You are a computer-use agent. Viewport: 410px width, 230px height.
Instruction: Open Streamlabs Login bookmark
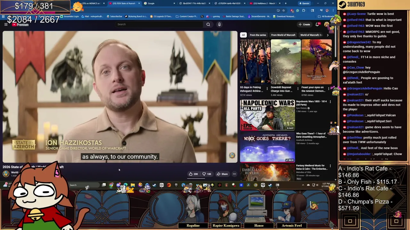point(70,16)
